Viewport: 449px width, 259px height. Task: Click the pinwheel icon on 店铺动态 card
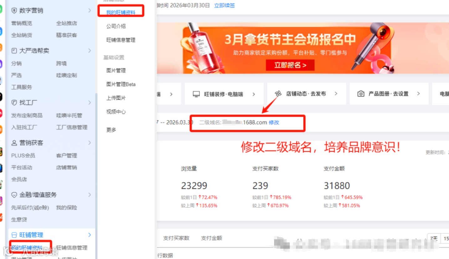278,94
